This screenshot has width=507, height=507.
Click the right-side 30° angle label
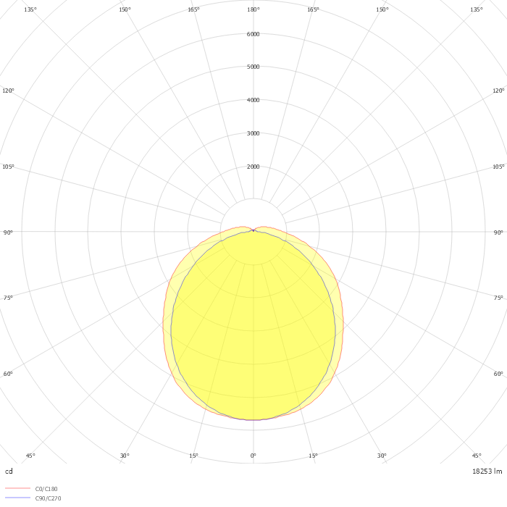tap(382, 456)
